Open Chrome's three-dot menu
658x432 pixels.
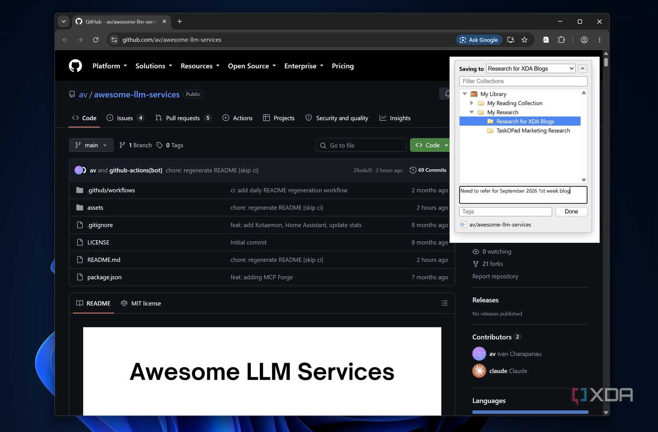(x=599, y=40)
